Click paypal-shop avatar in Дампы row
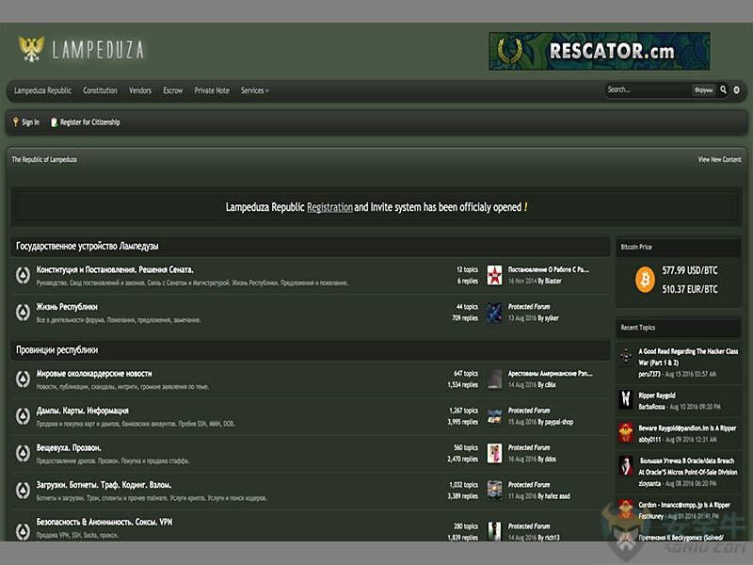The width and height of the screenshot is (753, 565). point(494,416)
